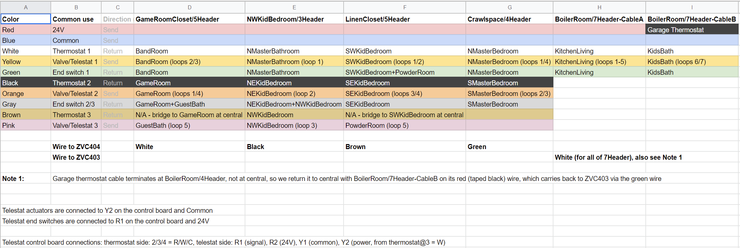Select 'SWKidBedroom (loops 1/2)' cell
Image resolution: width=740 pixels, height=248 pixels.
[404, 61]
